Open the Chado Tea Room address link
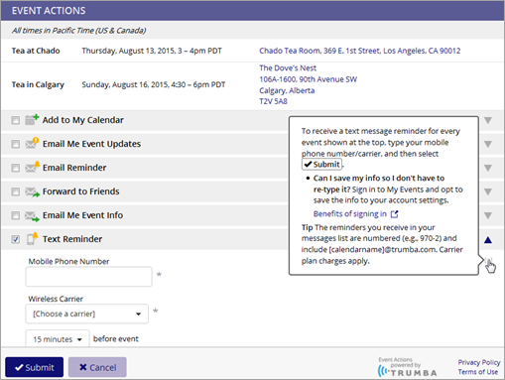The image size is (505, 380). (360, 51)
